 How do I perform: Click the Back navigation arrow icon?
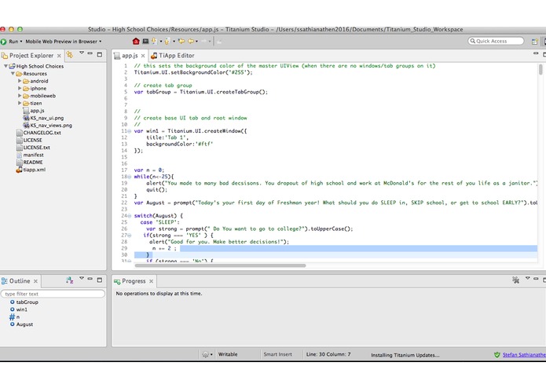(x=191, y=41)
